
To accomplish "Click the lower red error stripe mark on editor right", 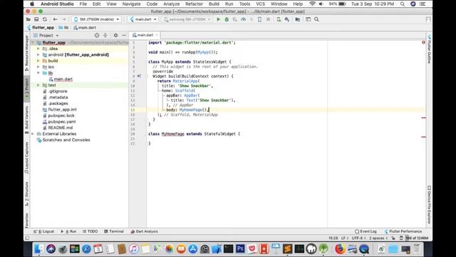I will point(424,136).
